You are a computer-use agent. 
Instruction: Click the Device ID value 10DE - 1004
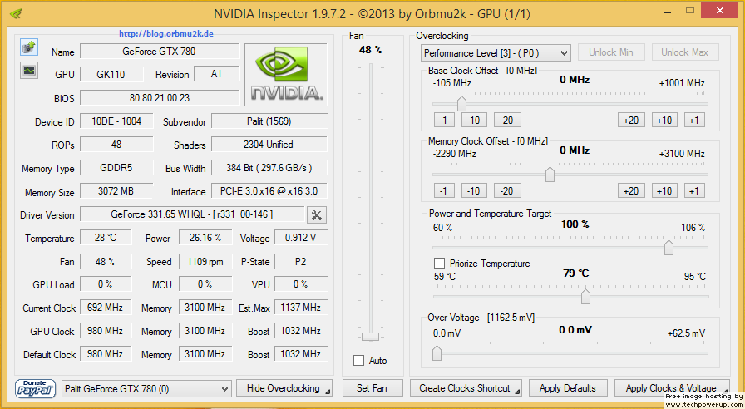pos(116,121)
